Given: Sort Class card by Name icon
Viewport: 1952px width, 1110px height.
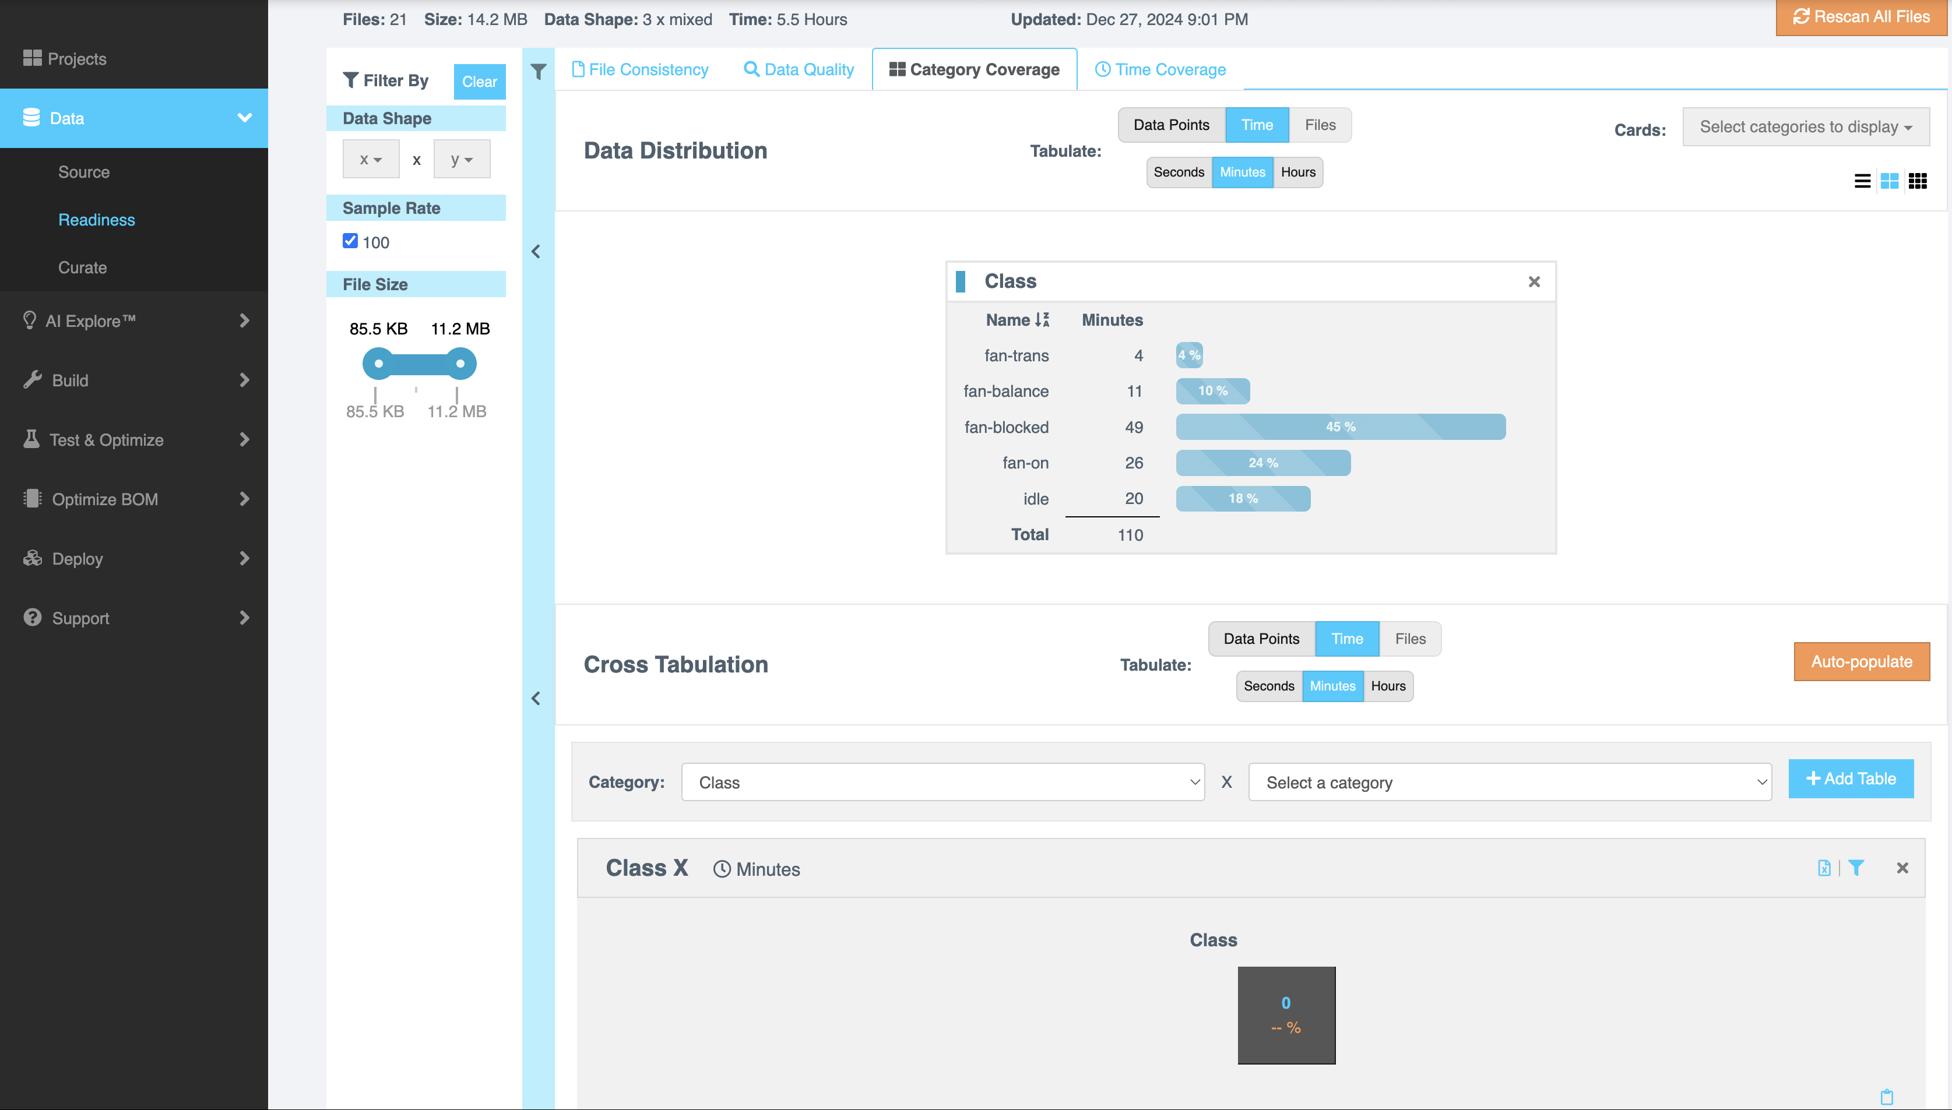Looking at the screenshot, I should (x=1042, y=320).
